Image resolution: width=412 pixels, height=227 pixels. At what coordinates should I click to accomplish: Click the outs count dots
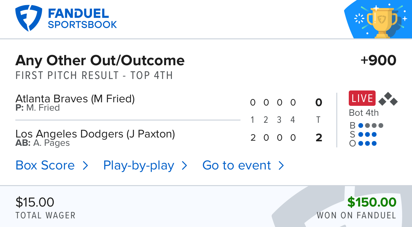click(x=367, y=144)
